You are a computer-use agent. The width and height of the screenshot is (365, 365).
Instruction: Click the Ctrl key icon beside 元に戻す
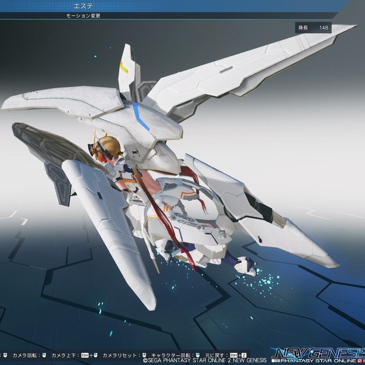coord(233,355)
